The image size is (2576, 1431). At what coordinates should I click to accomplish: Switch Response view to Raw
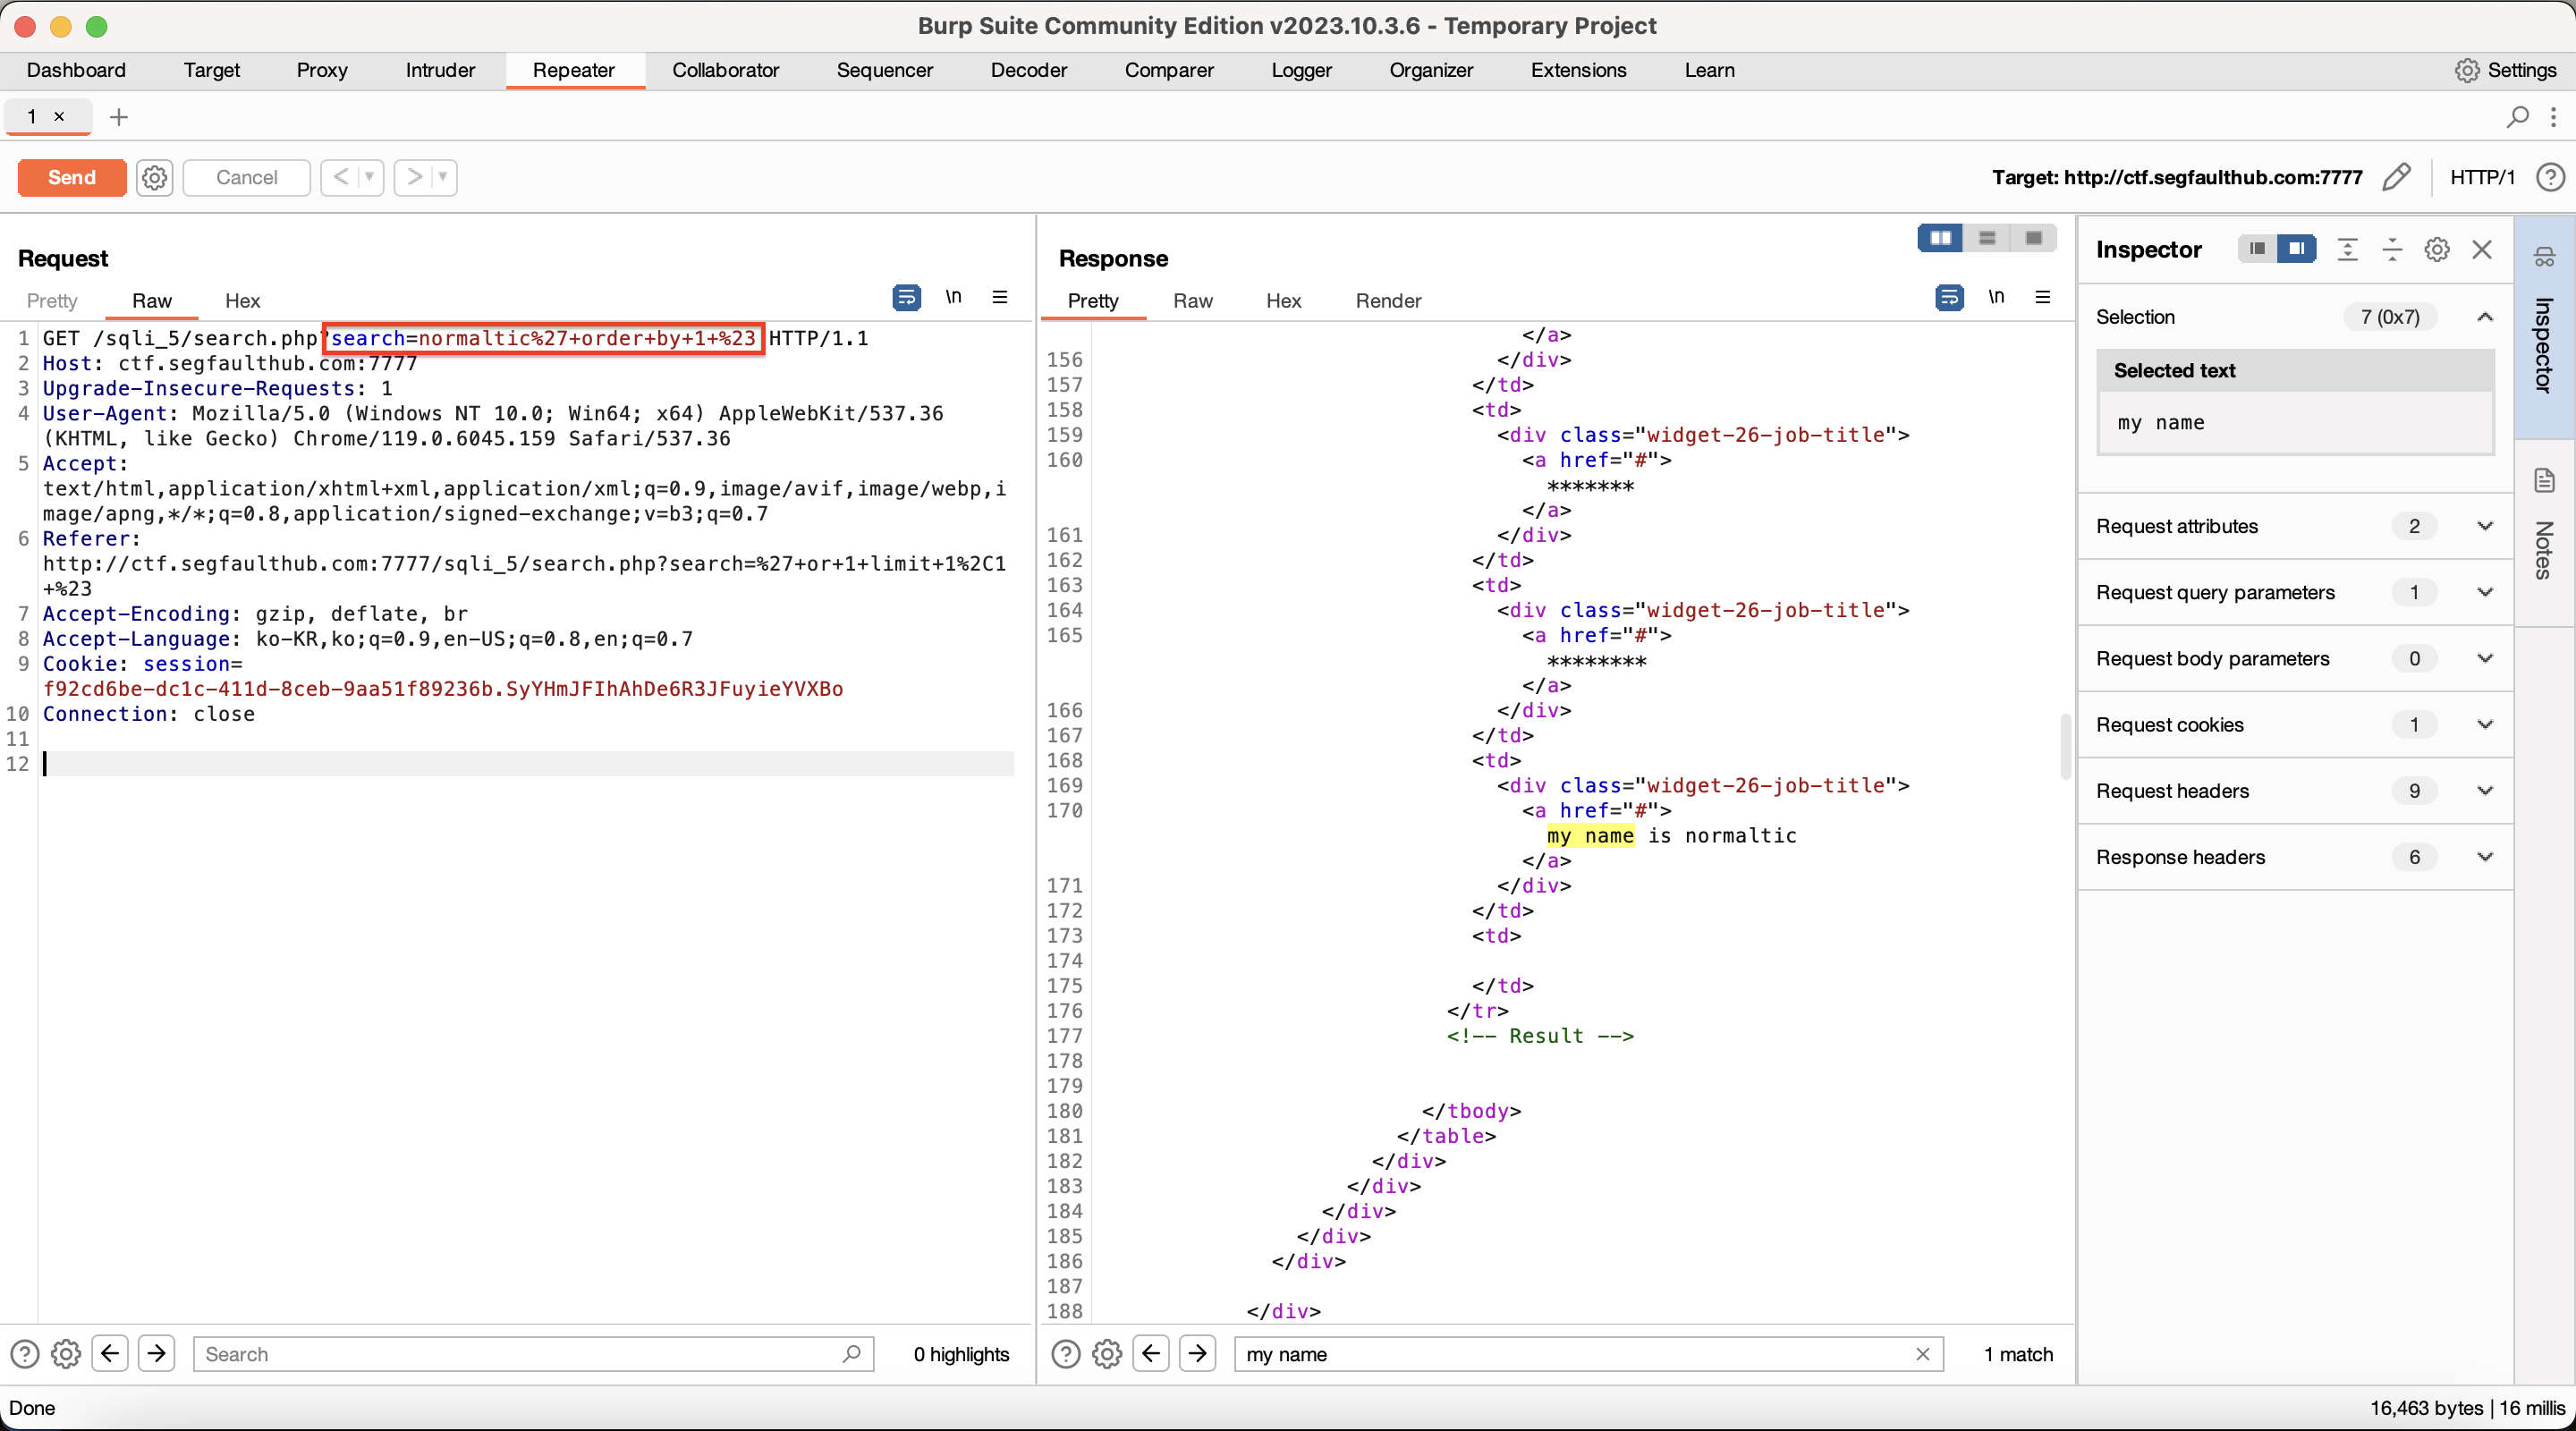pos(1192,300)
